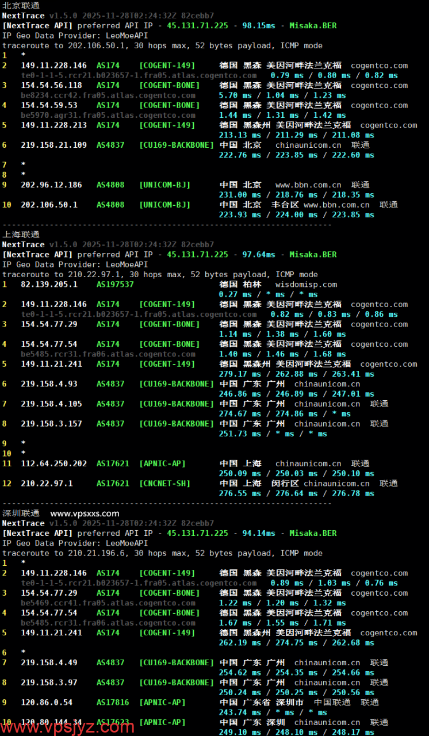The height and width of the screenshot is (736, 429).
Task: Click the wisdomisp.com domain
Action: click(x=306, y=285)
